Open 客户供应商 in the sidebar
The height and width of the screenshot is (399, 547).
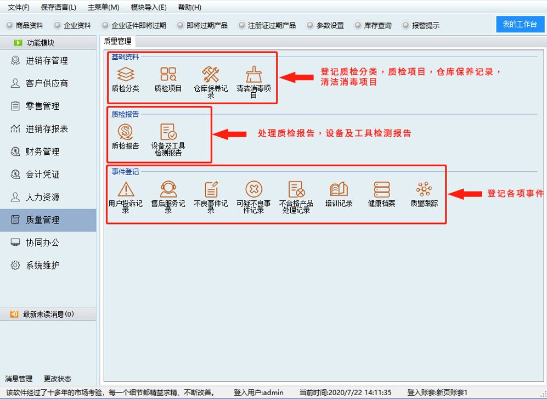[48, 83]
